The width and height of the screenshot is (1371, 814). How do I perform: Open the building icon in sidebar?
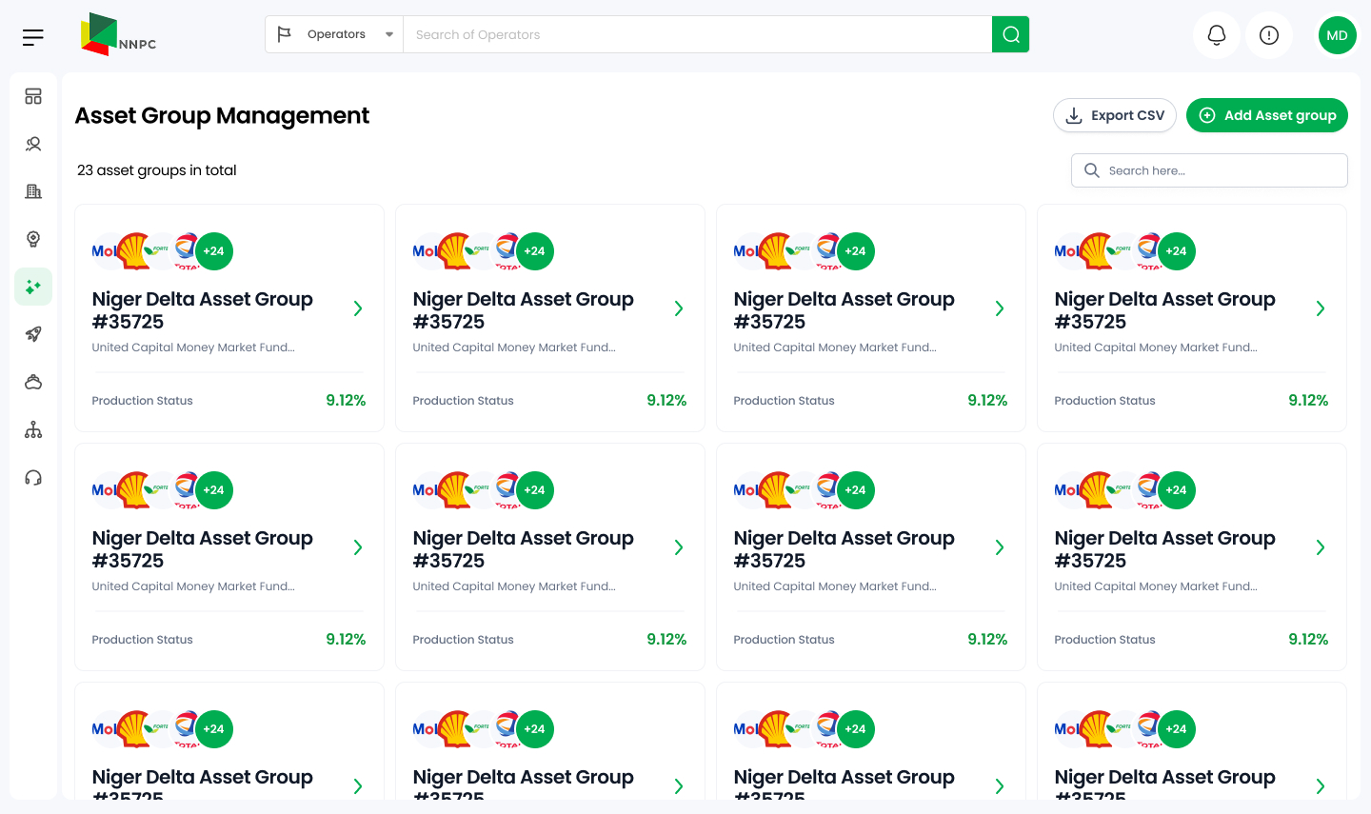click(x=33, y=191)
